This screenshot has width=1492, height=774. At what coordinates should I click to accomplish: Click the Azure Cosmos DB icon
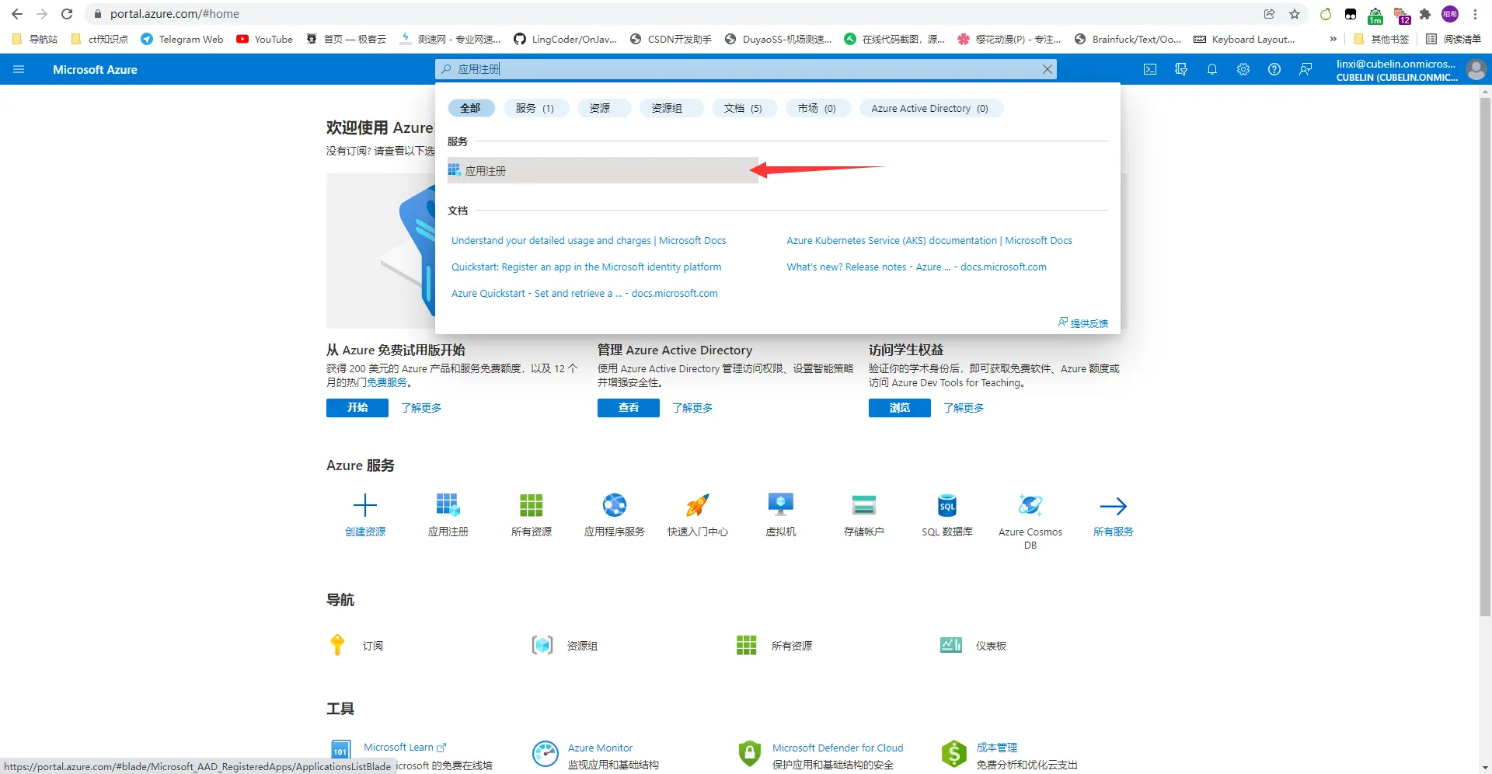1030,505
